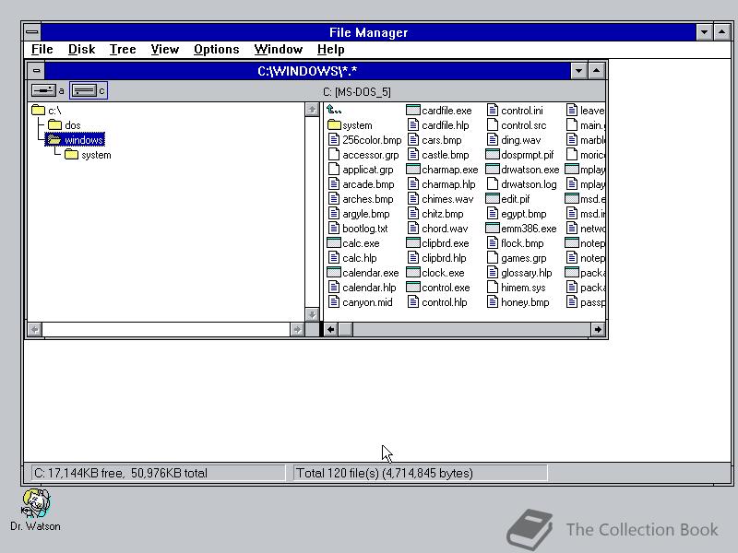Select file charmap.hlp
Screen dimensions: 738x553
pyautogui.click(x=442, y=183)
